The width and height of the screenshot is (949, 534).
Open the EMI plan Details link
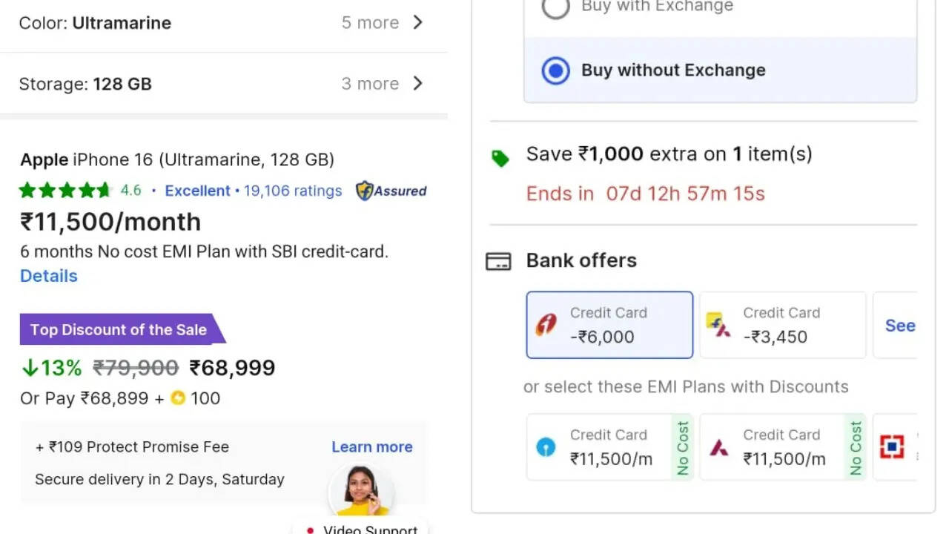49,276
